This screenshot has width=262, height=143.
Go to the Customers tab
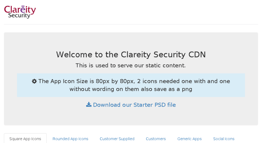click(x=156, y=139)
